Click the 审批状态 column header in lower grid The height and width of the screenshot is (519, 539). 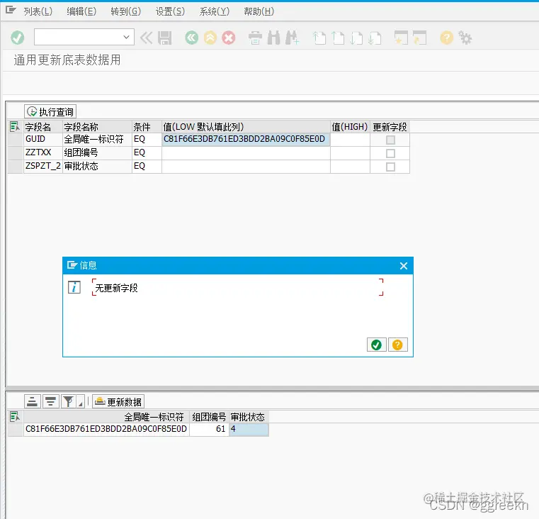(248, 417)
